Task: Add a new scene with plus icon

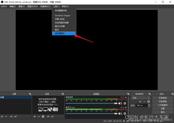Action: [2, 117]
